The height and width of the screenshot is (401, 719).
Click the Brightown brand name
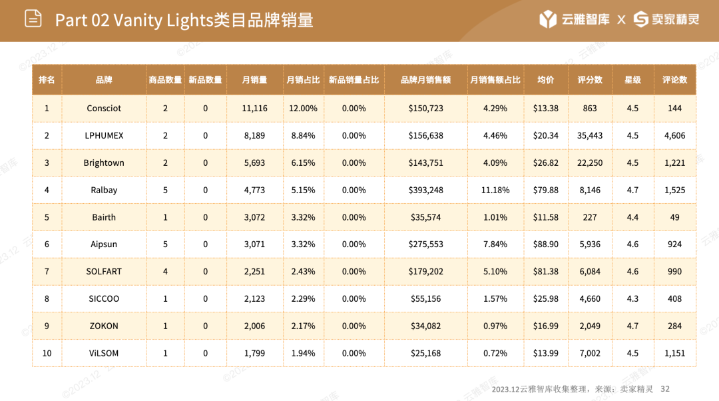click(104, 163)
